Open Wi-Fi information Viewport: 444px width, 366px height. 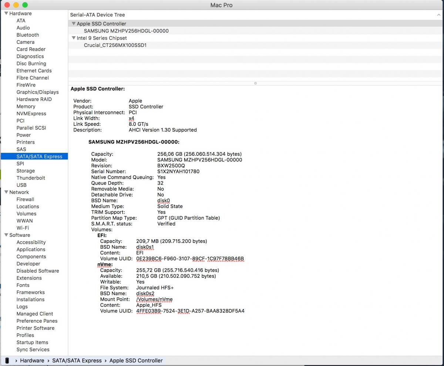23,228
